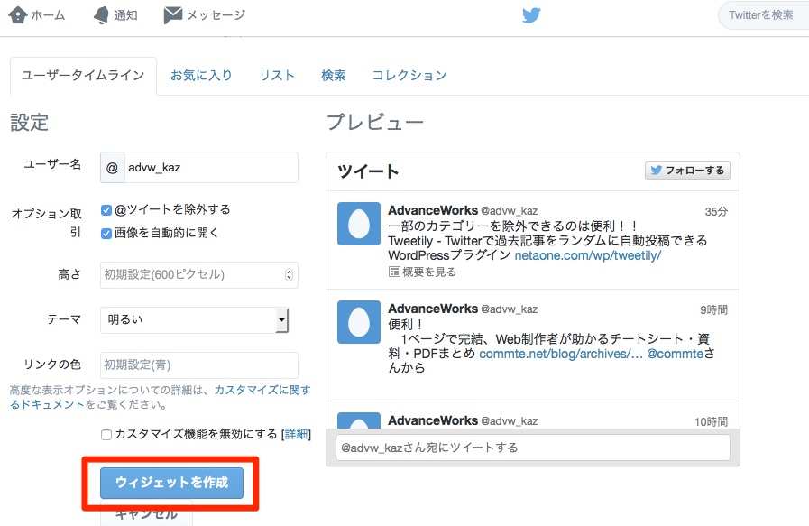
Task: Click the ツイート preview heading
Action: [368, 171]
